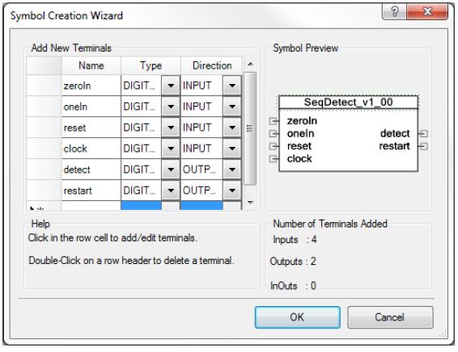Open Direction dropdown for reset terminal
Image resolution: width=458 pixels, height=352 pixels.
(232, 128)
